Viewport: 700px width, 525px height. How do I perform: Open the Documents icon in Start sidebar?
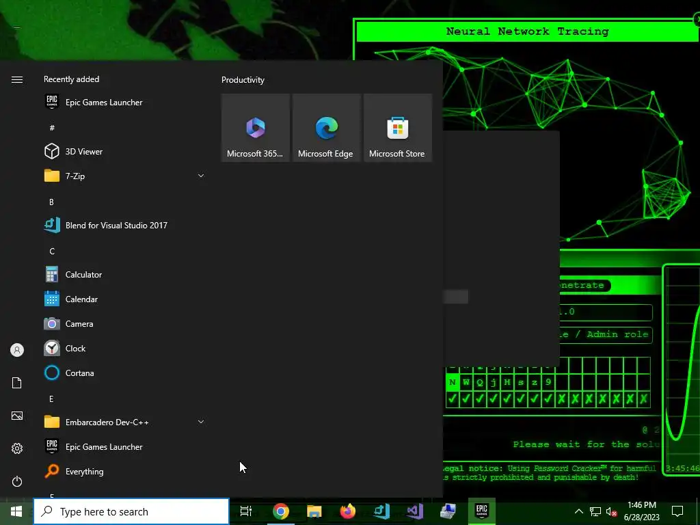[x=17, y=383]
